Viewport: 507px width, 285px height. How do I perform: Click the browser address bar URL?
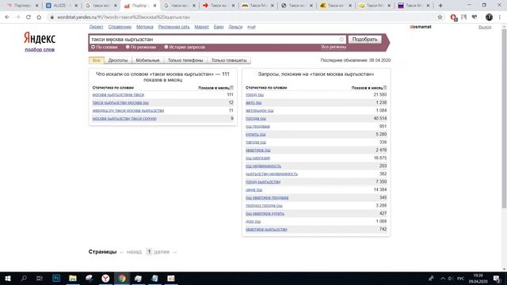(124, 17)
